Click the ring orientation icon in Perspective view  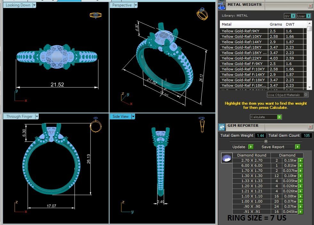coord(202,14)
